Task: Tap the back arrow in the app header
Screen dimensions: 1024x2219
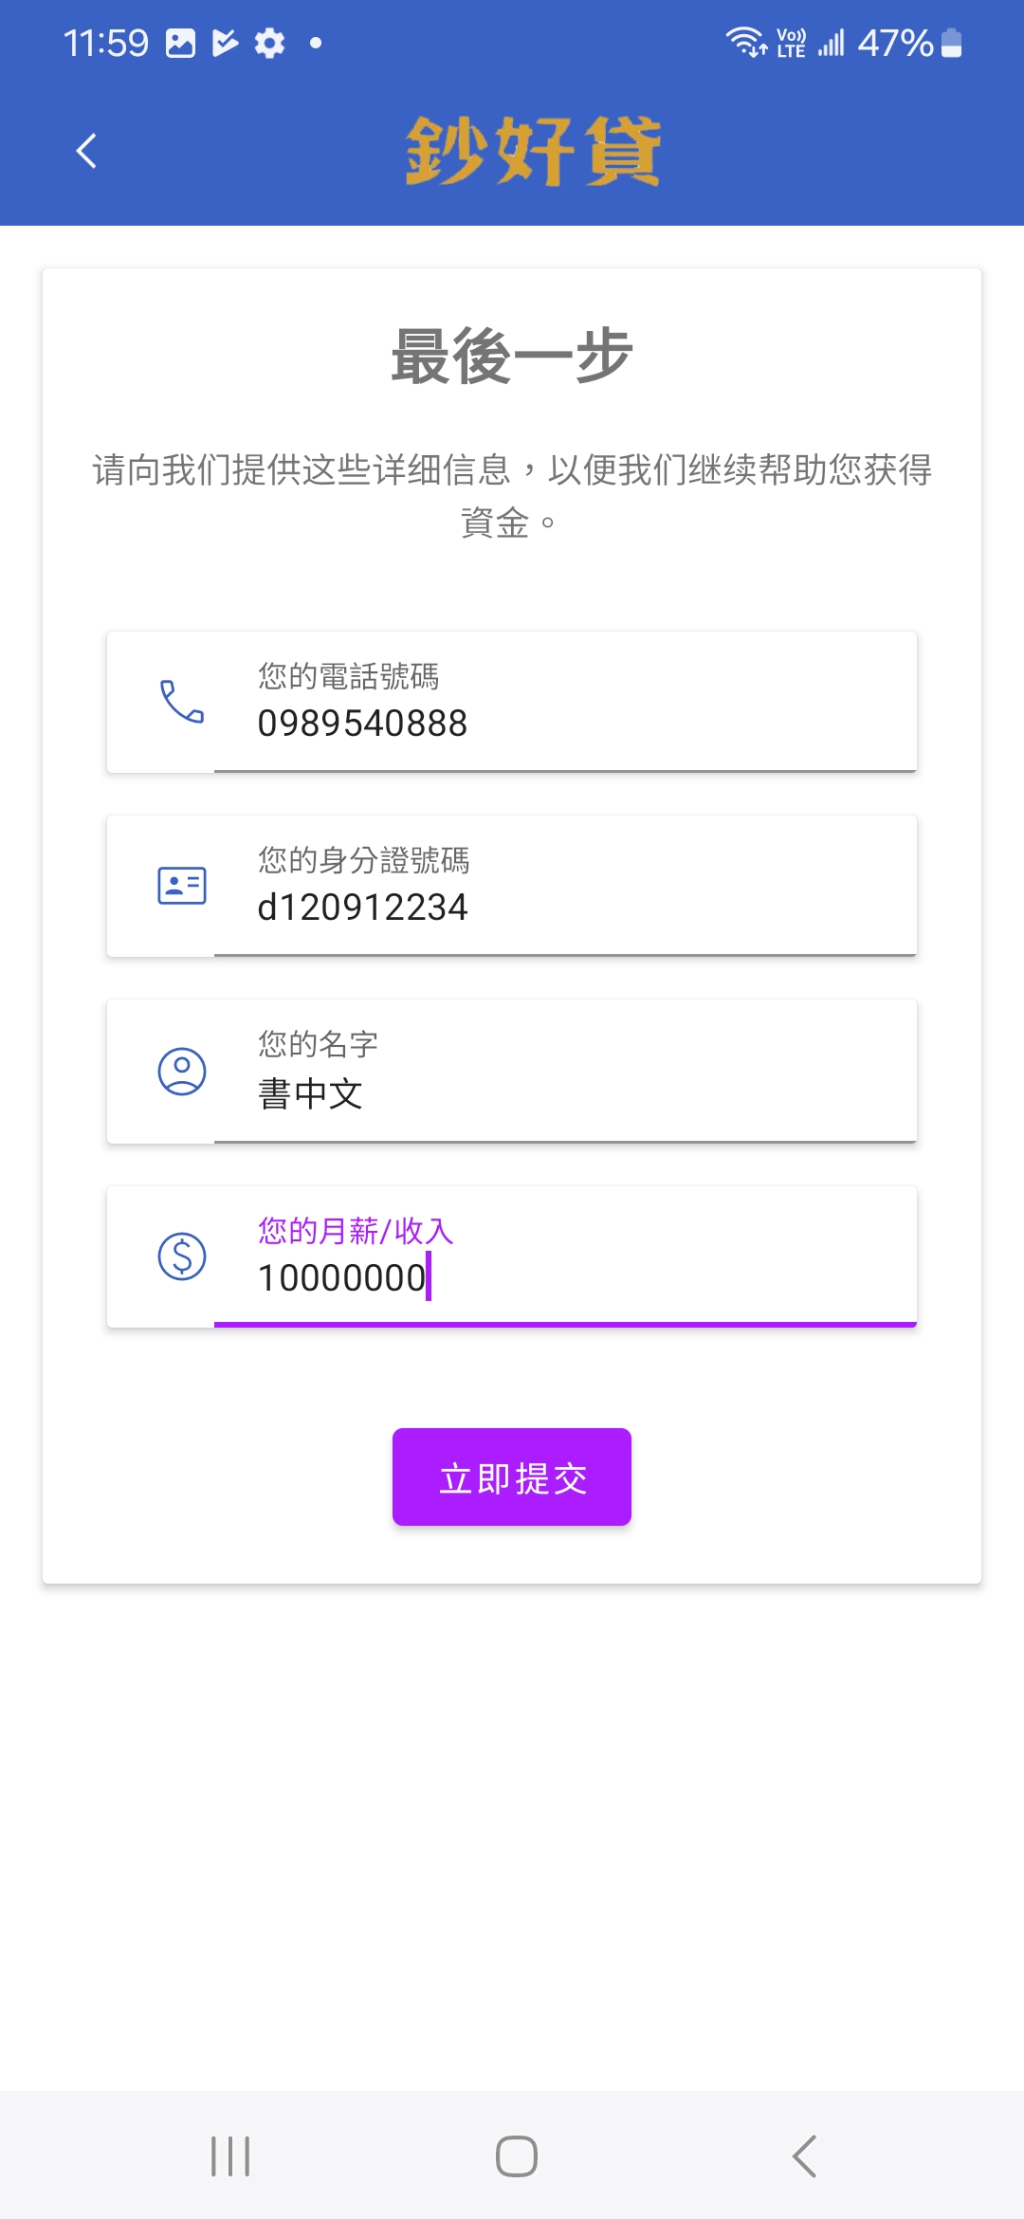Action: click(86, 151)
